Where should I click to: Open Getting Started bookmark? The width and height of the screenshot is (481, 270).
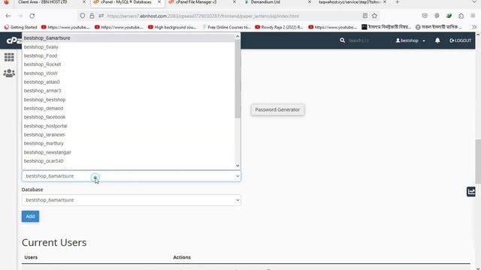tap(20, 27)
